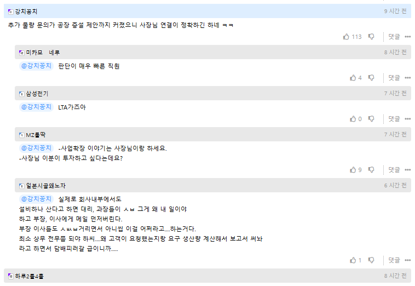Viewport: 415px width, 286px height.
Task: Open the three-dot menu on 삼성전기's reply
Action: click(407, 119)
